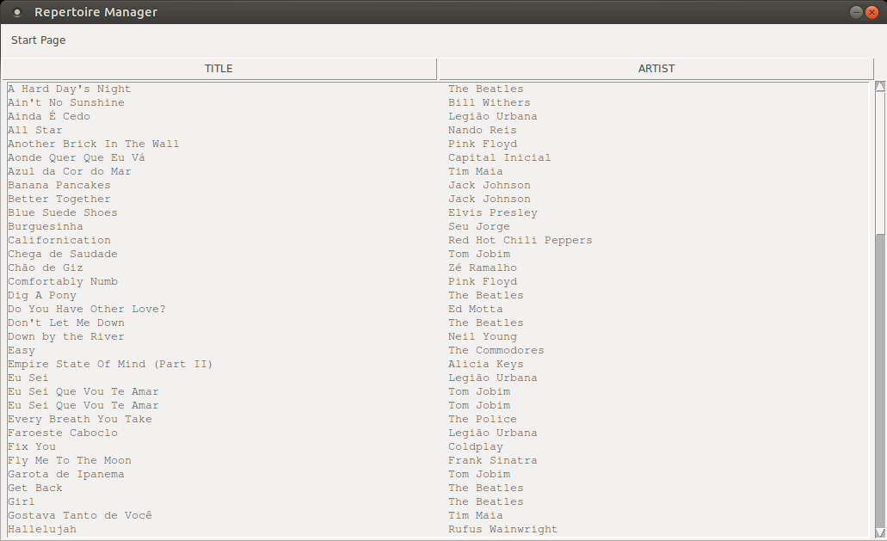
Task: Select the song Blue Suede Shoes
Action: [x=63, y=212]
